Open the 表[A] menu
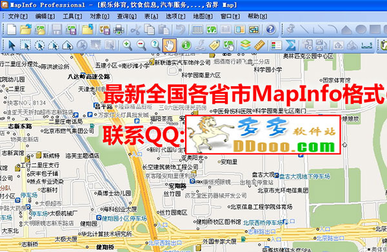This screenshot has height=252, width=387. [151, 16]
